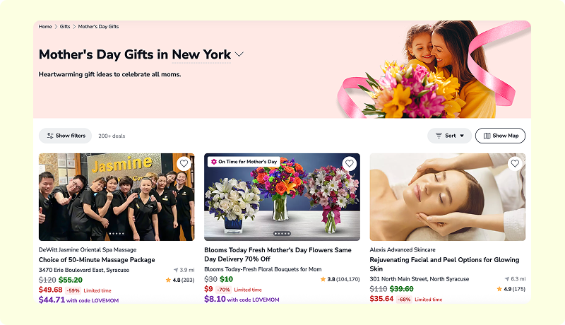Click the carousel dots on the flower bouquets image
This screenshot has height=325, width=565.
click(282, 233)
